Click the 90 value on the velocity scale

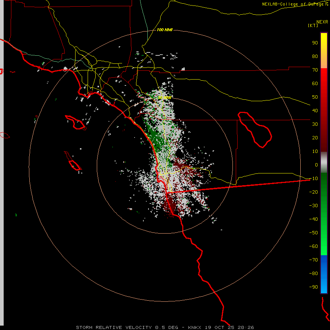pos(315,43)
